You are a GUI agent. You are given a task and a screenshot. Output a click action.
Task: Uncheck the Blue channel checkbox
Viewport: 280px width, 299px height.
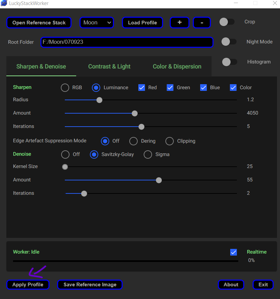coord(203,88)
